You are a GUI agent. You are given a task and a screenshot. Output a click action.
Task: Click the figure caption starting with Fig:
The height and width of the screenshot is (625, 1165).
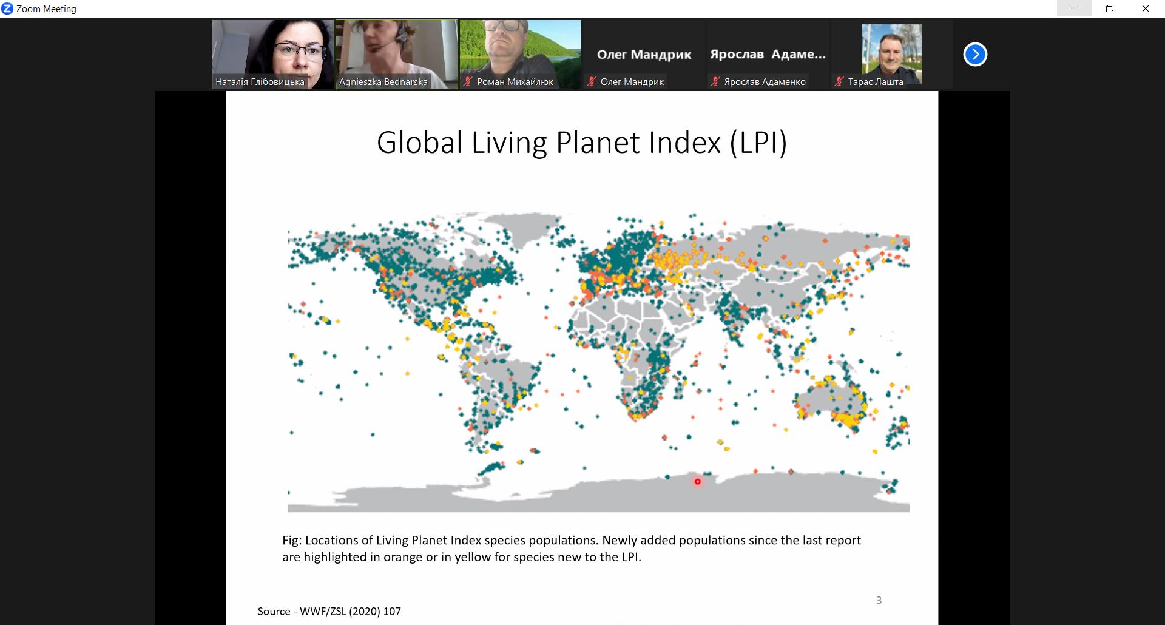[x=572, y=549]
